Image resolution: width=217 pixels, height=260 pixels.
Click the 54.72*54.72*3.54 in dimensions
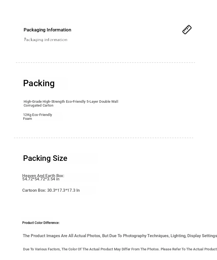[41, 179]
